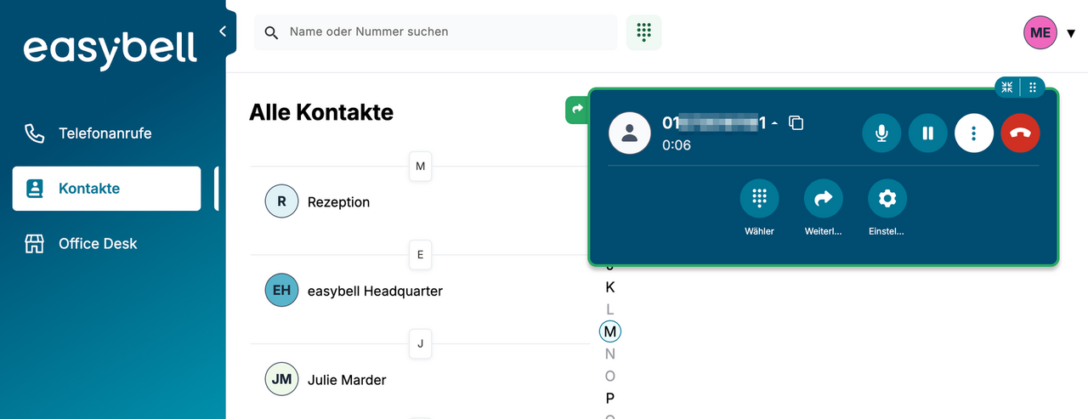The image size is (1088, 419).
Task: End the call with red hang-up button
Action: tap(1020, 133)
